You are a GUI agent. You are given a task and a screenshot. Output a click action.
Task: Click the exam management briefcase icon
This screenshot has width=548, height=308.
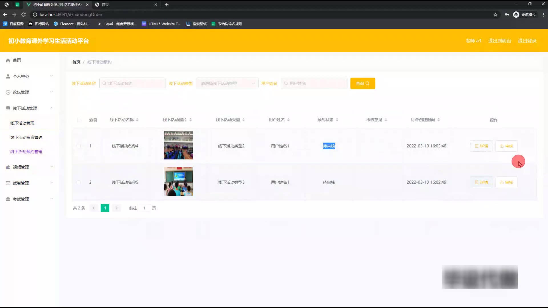pos(8,199)
